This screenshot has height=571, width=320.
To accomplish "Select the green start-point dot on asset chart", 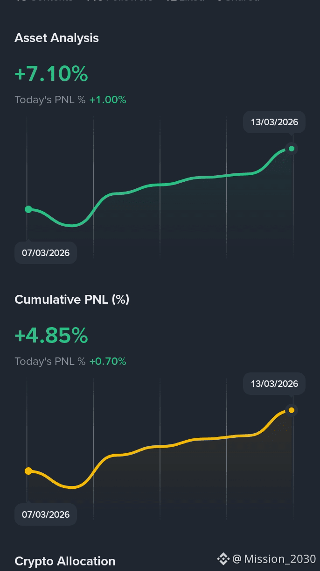I will (28, 209).
